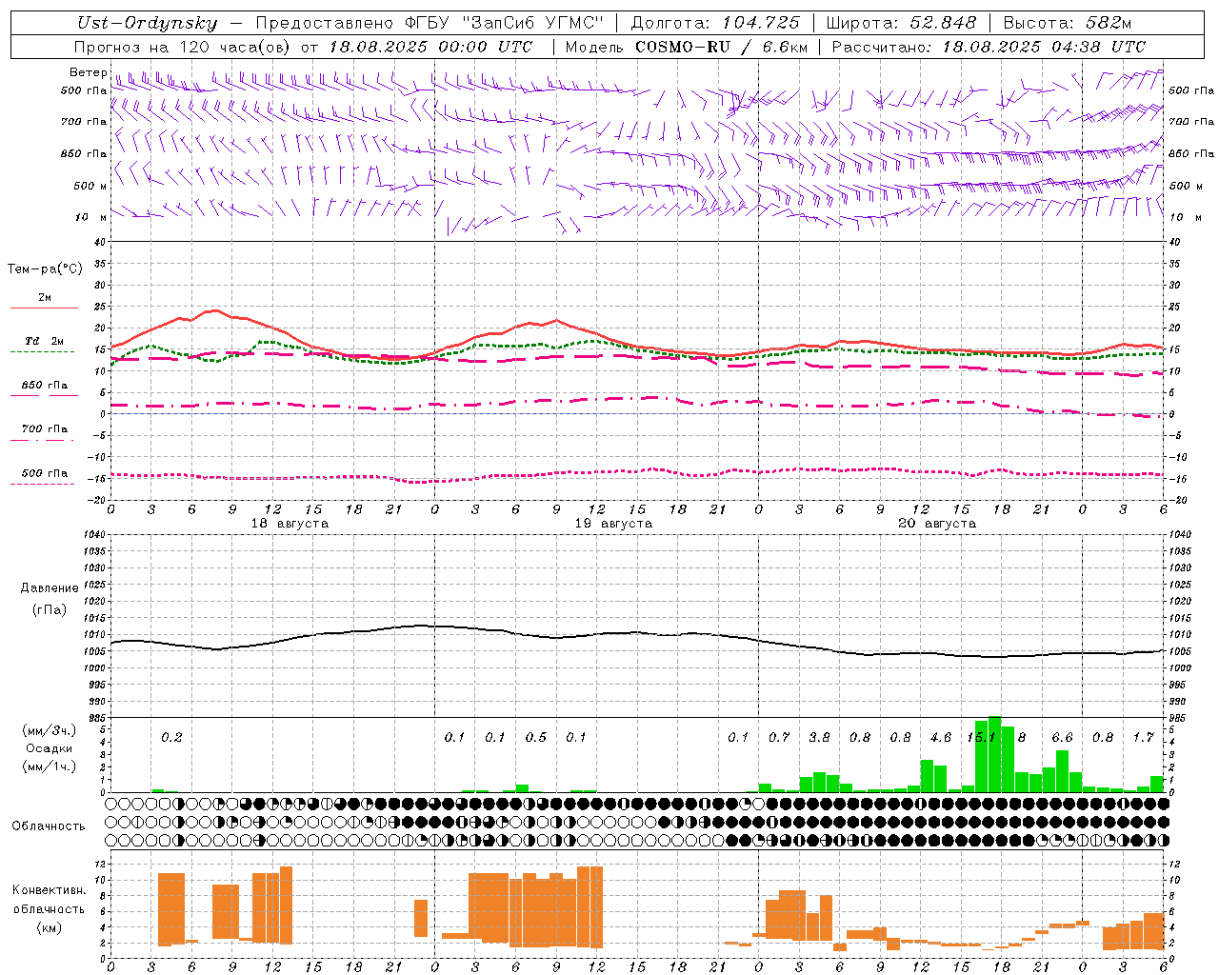
Task: Click the (мм/1ч.) units label
Action: coord(50,766)
